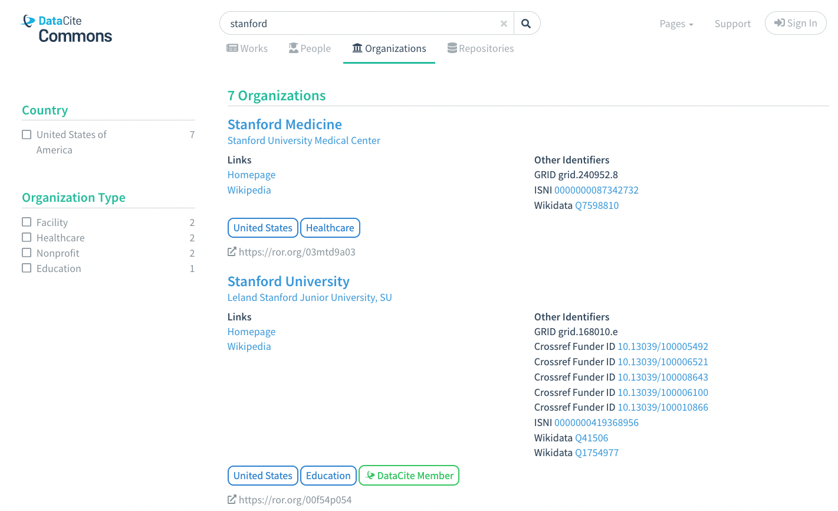Open Wikidata Q1754977 link
Viewport: 838px width, 511px height.
597,453
